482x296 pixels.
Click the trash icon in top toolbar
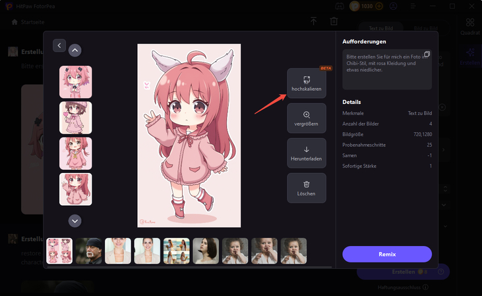tap(334, 21)
